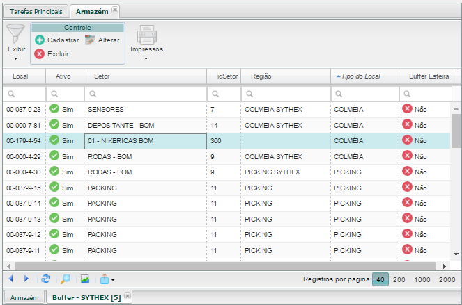Click red Buffer Esteira X for 00-000-4-30

pos(407,172)
